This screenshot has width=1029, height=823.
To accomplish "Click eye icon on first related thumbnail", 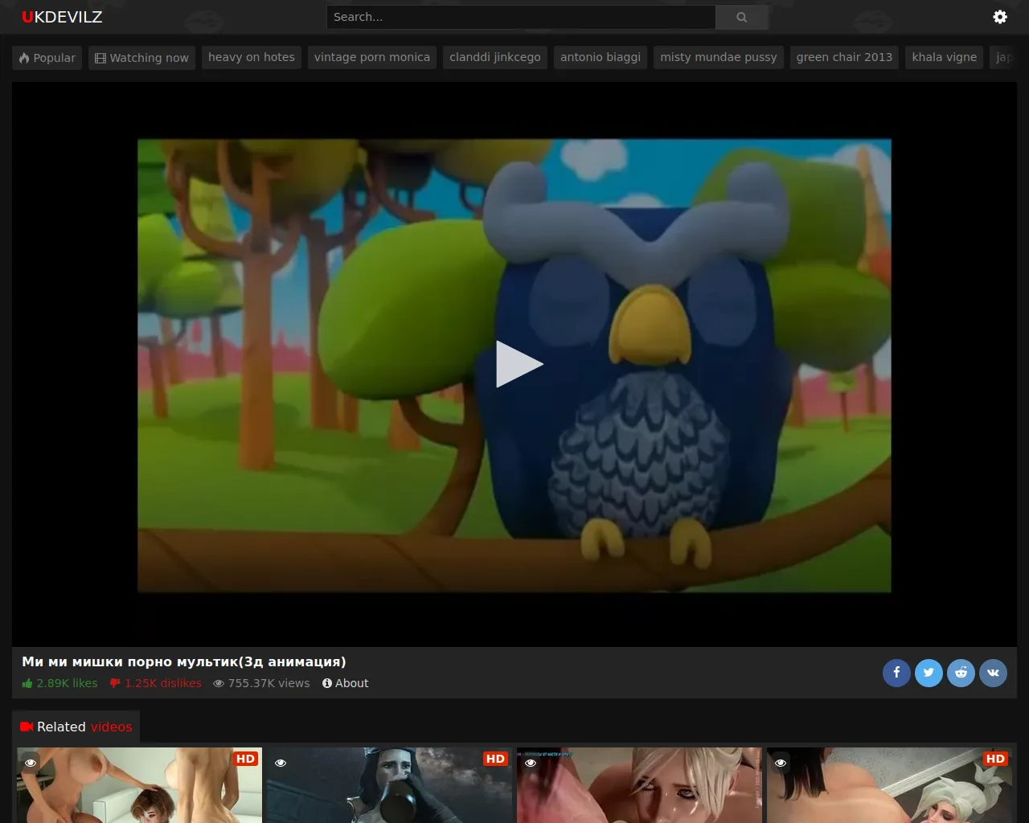I will pyautogui.click(x=31, y=763).
